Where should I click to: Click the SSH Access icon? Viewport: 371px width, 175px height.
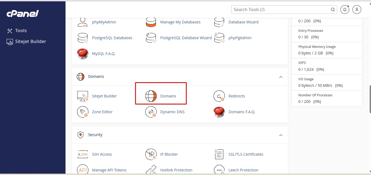[x=83, y=154]
